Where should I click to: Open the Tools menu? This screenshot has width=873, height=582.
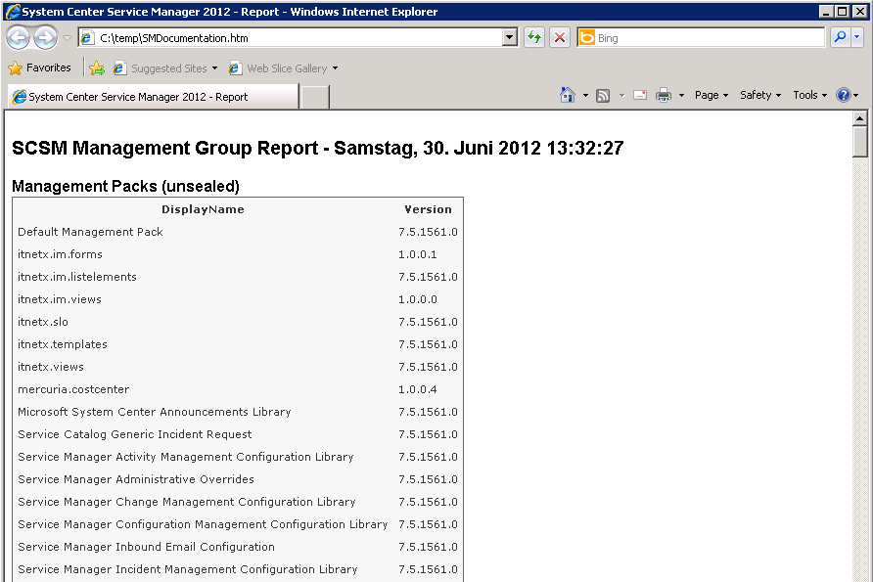click(x=809, y=95)
